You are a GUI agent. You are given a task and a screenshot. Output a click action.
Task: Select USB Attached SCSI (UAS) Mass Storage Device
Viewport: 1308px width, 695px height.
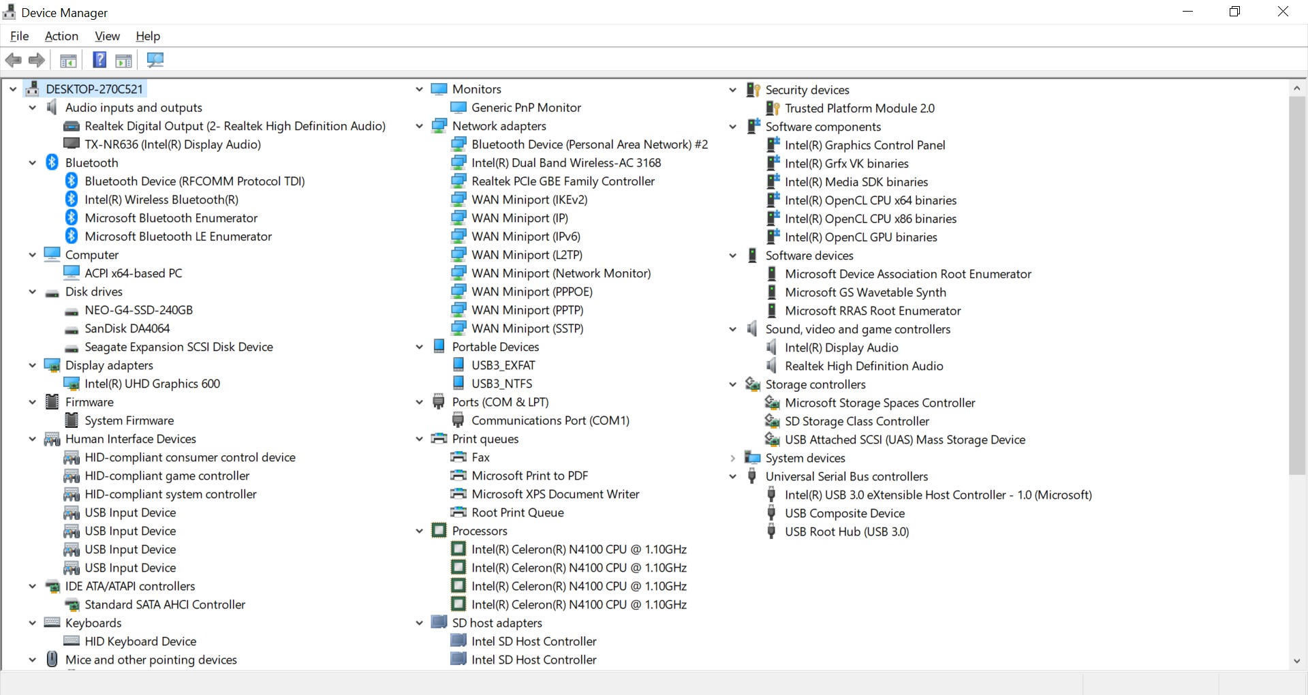(x=905, y=439)
